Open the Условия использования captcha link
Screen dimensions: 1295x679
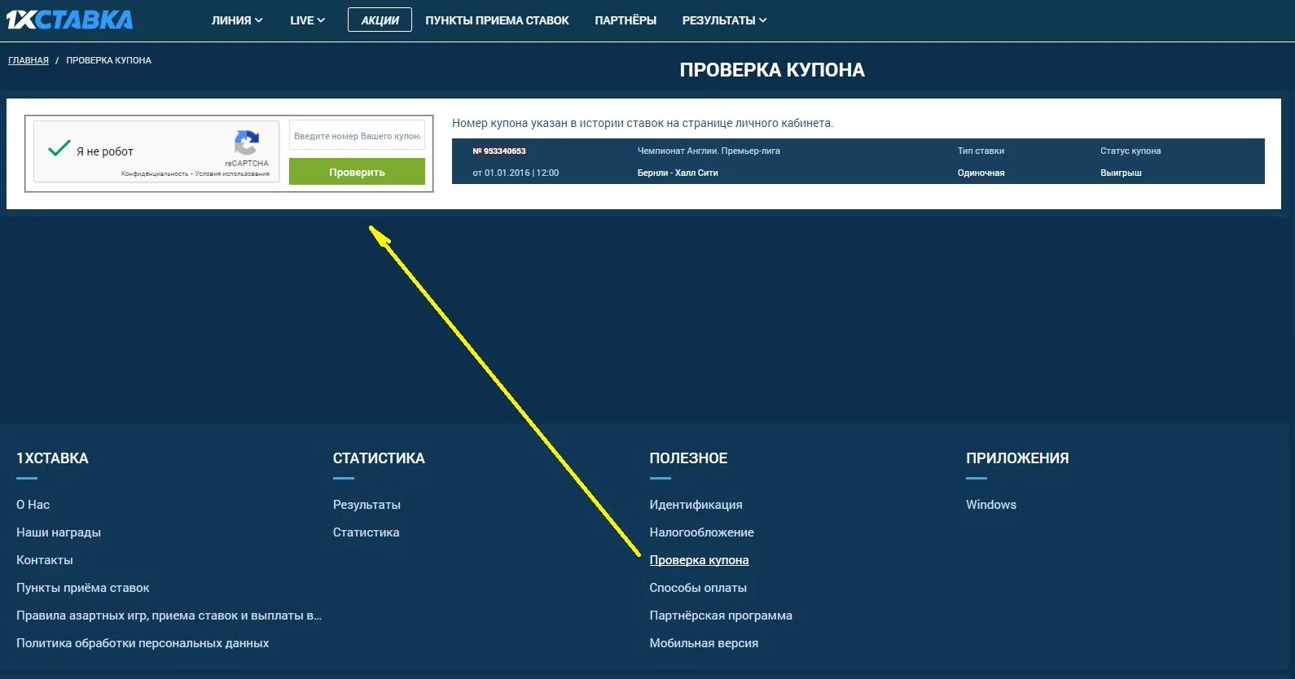point(232,174)
